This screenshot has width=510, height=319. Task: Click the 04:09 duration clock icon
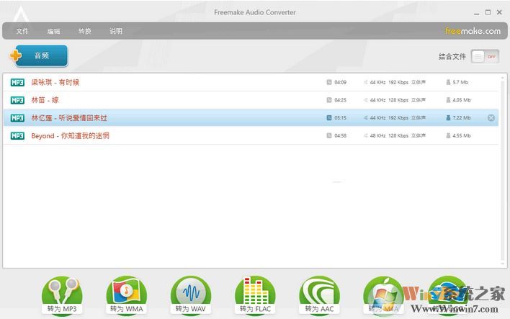pos(329,82)
